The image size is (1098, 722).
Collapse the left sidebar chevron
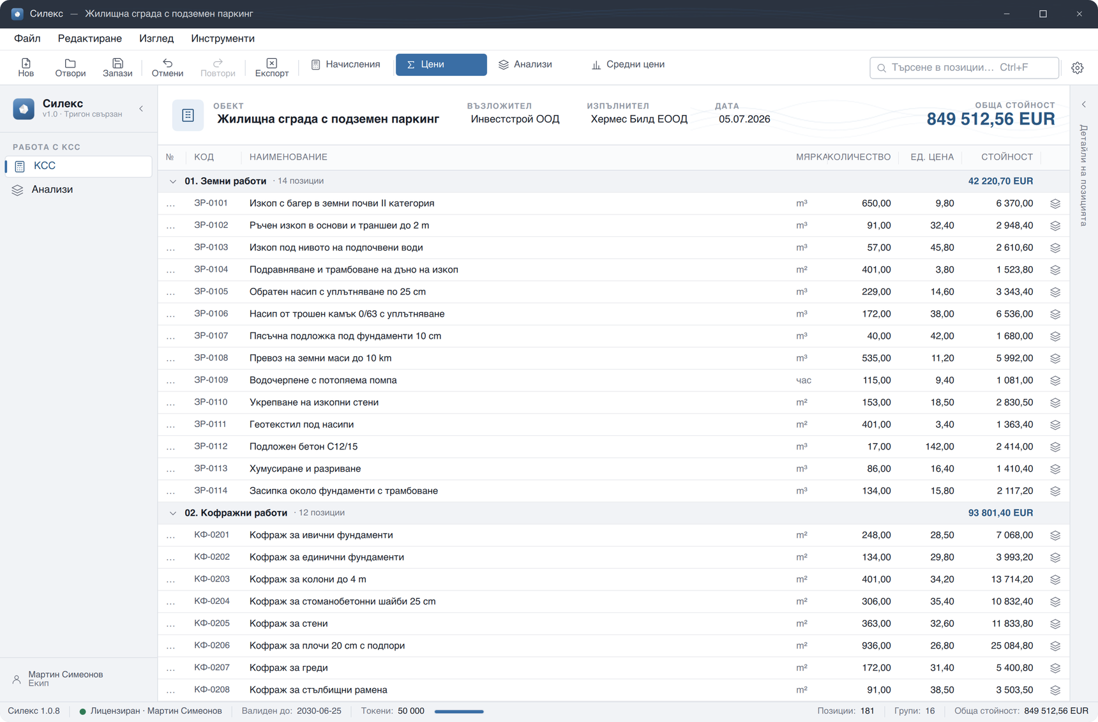tap(141, 109)
